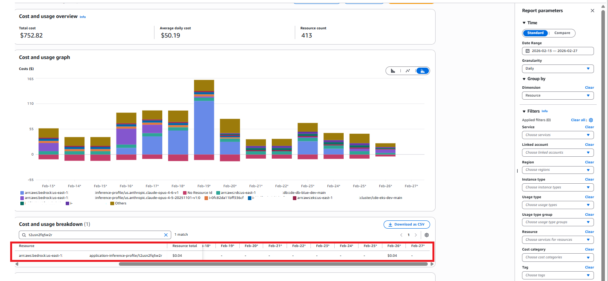Close the Report parameters panel
The width and height of the screenshot is (608, 281).
(592, 11)
